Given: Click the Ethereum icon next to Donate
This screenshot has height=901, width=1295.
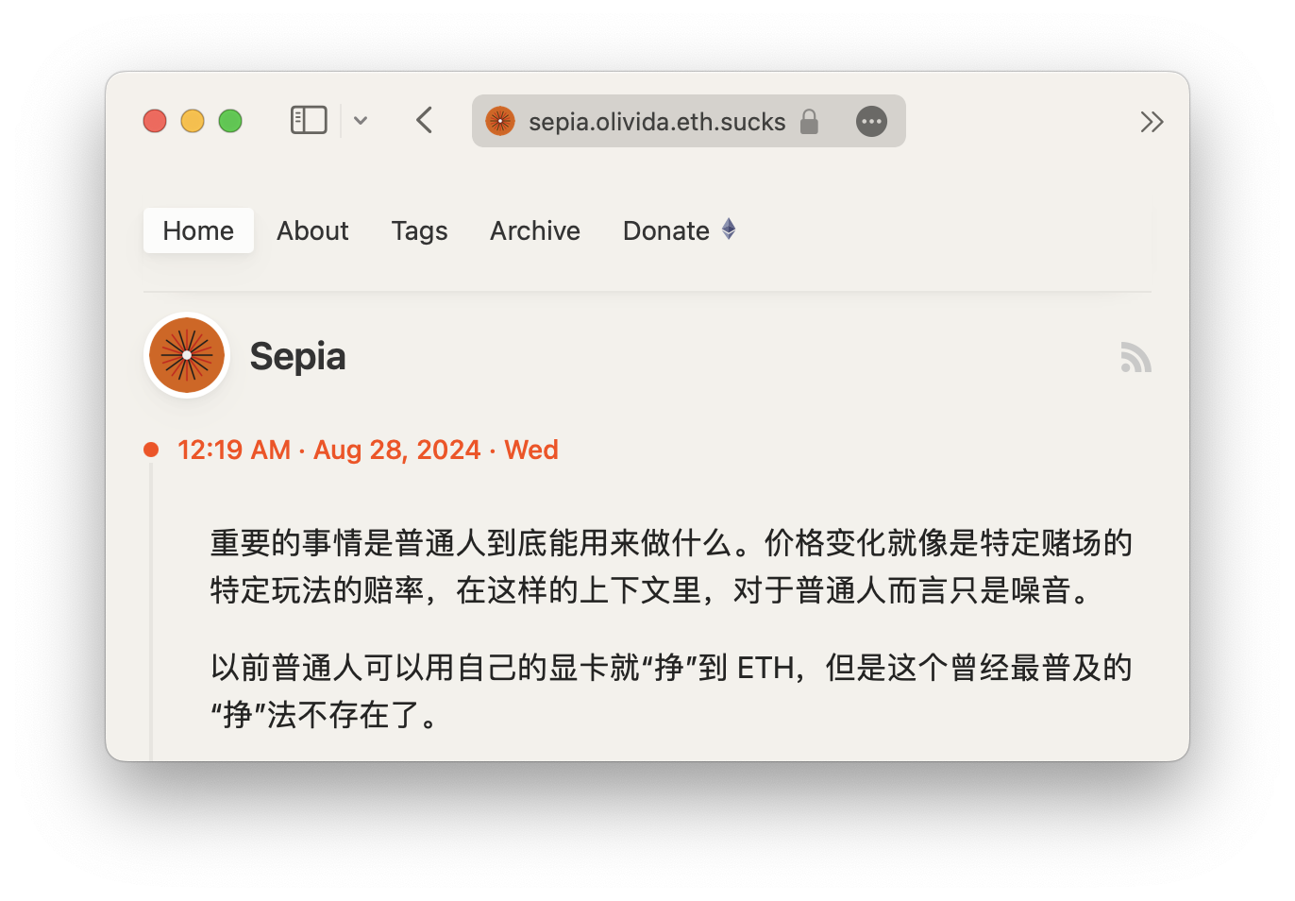Looking at the screenshot, I should (728, 229).
